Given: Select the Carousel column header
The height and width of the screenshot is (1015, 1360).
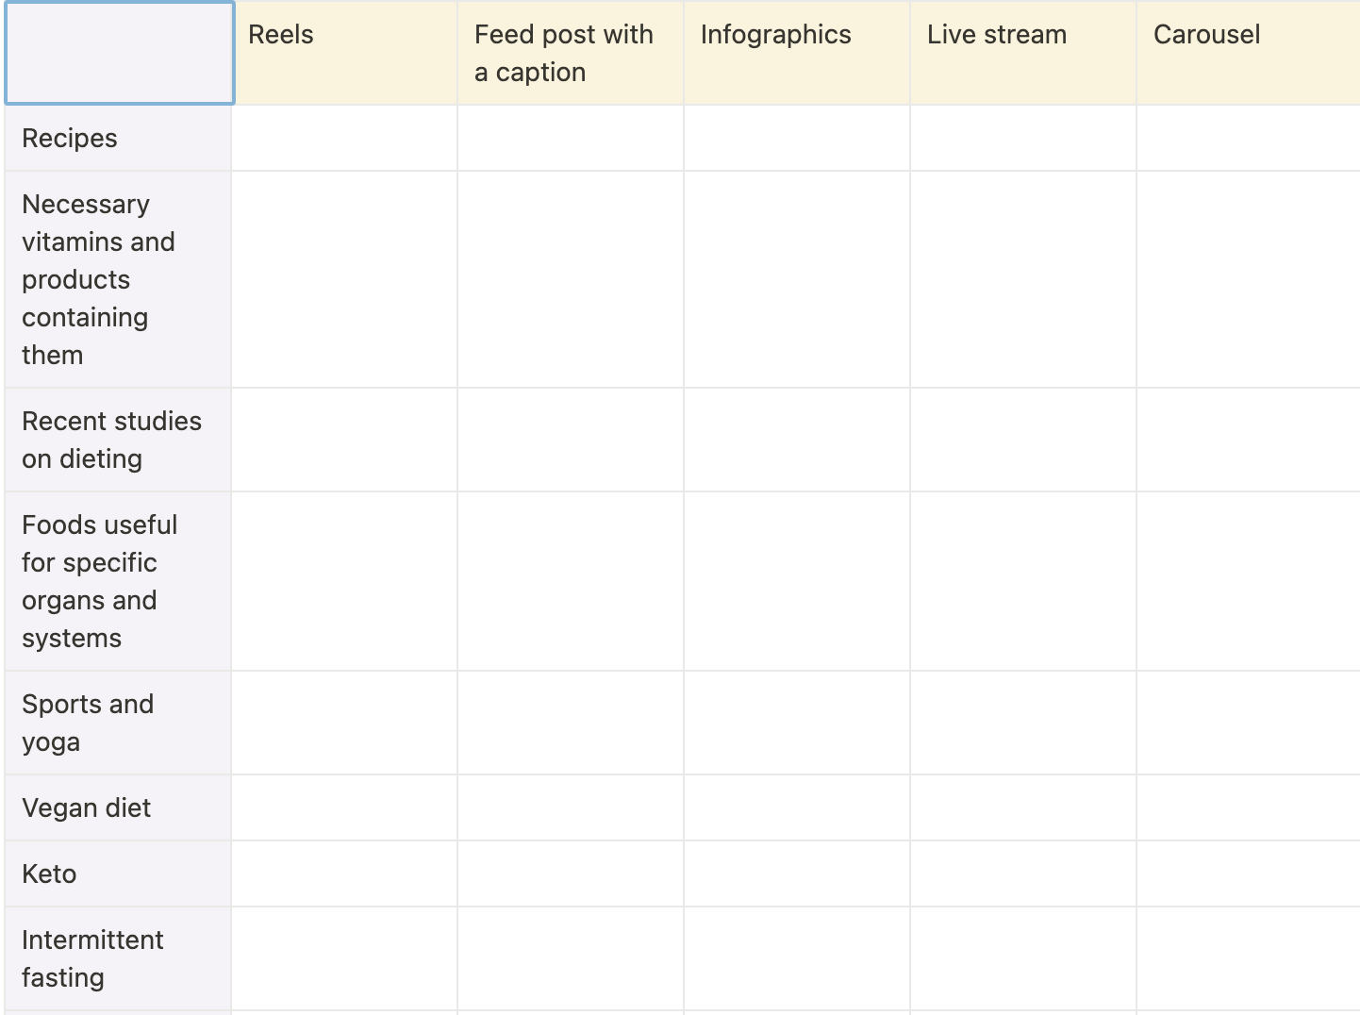Looking at the screenshot, I should pyautogui.click(x=1249, y=53).
